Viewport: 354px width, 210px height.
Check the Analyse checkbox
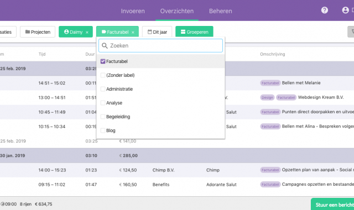pyautogui.click(x=103, y=103)
